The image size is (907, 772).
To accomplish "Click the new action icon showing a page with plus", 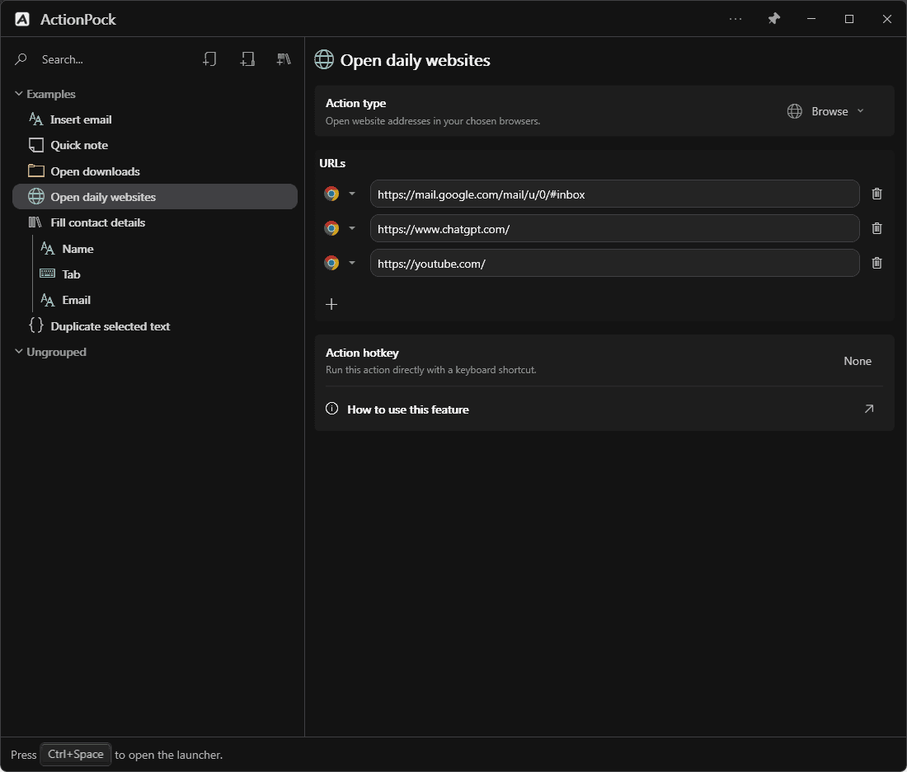I will tap(209, 59).
